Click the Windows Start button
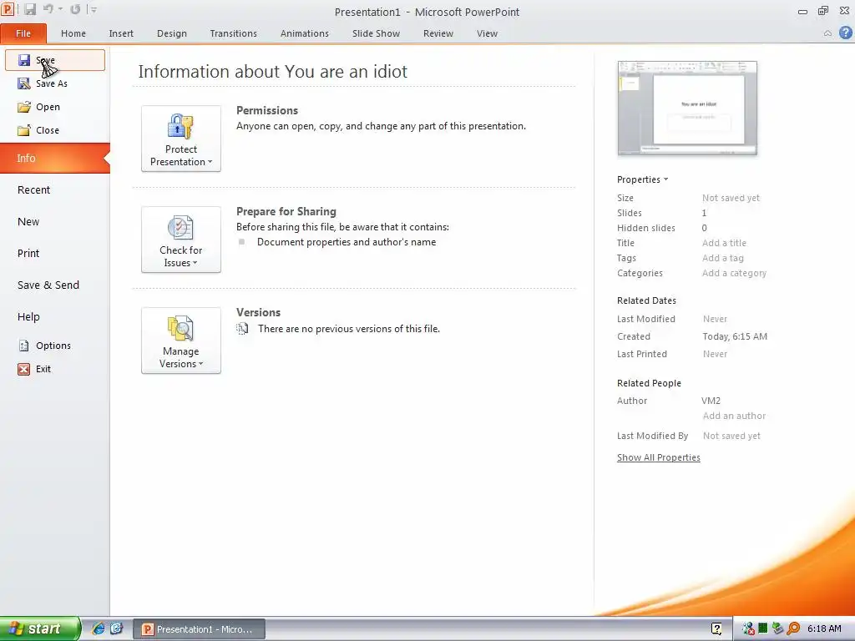Image resolution: width=855 pixels, height=641 pixels. (x=40, y=628)
